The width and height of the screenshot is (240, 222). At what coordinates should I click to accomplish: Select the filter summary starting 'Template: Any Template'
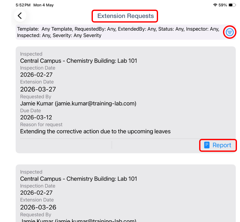118,32
